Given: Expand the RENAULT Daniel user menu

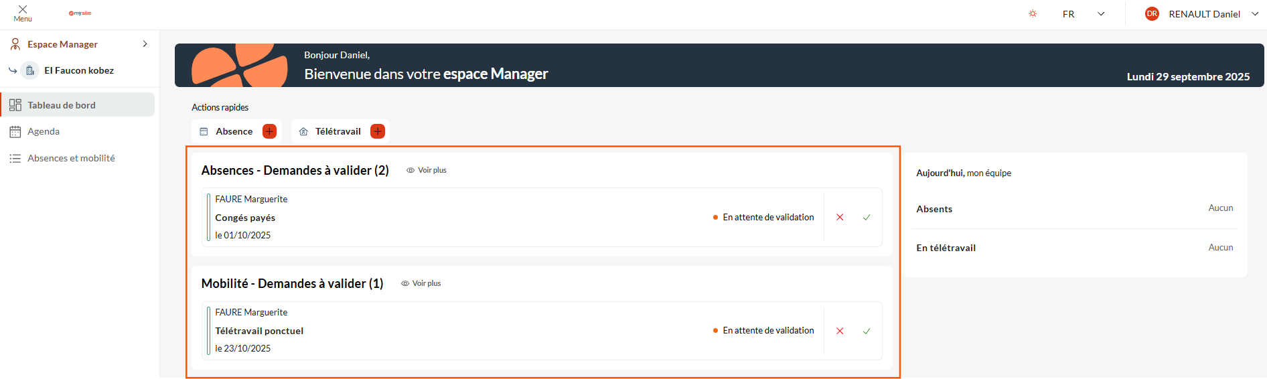Looking at the screenshot, I should pos(1254,14).
